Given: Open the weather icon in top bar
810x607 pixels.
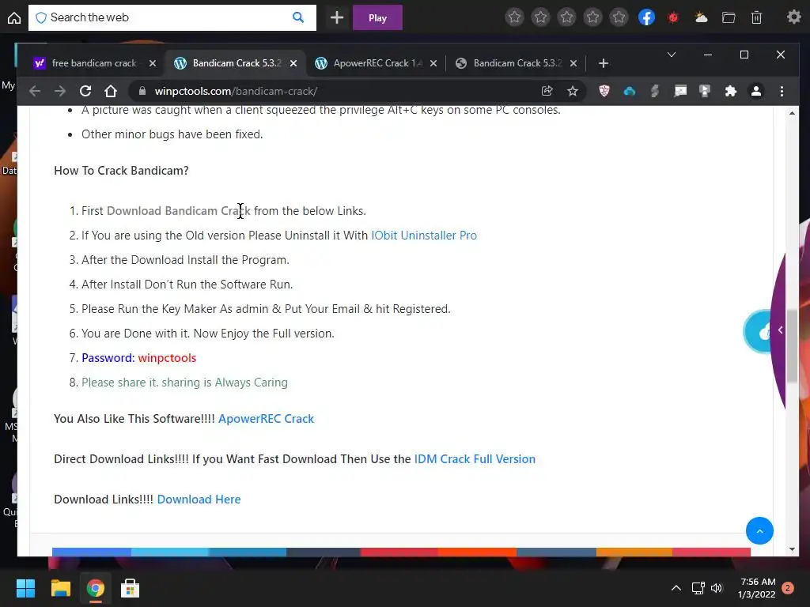Looking at the screenshot, I should pos(701,17).
